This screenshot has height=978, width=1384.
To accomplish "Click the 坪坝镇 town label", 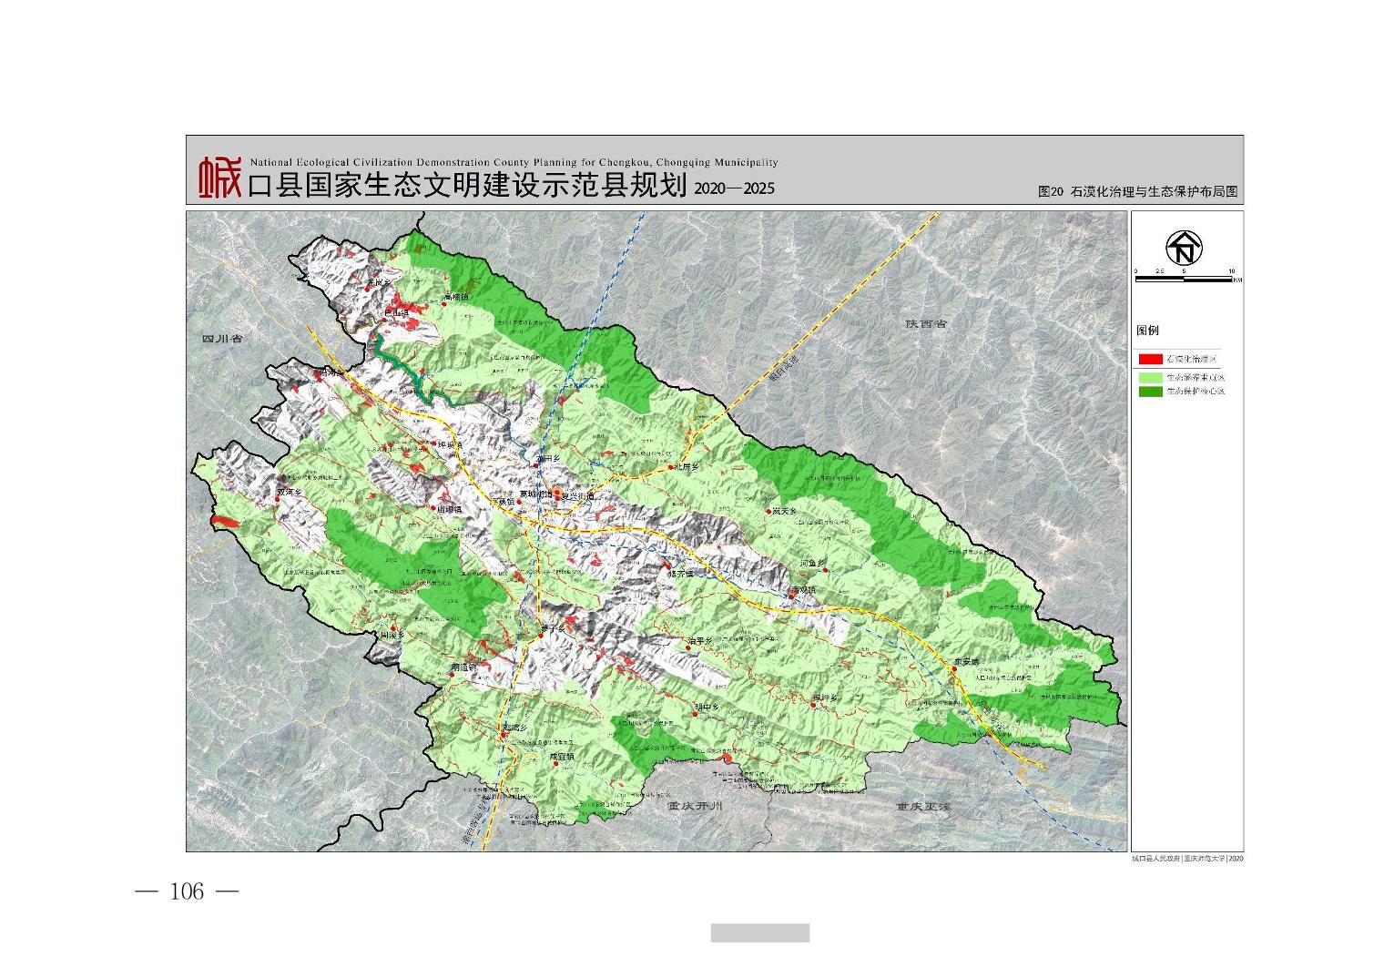I will click(x=450, y=445).
